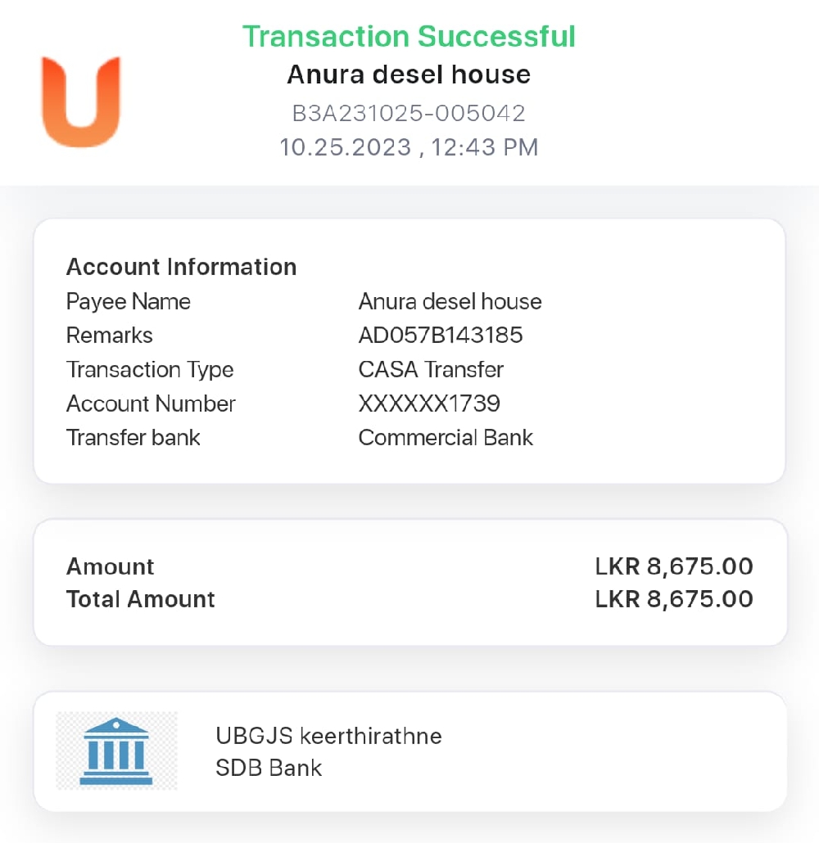Click the Total Amount value
The image size is (819, 843).
click(673, 599)
